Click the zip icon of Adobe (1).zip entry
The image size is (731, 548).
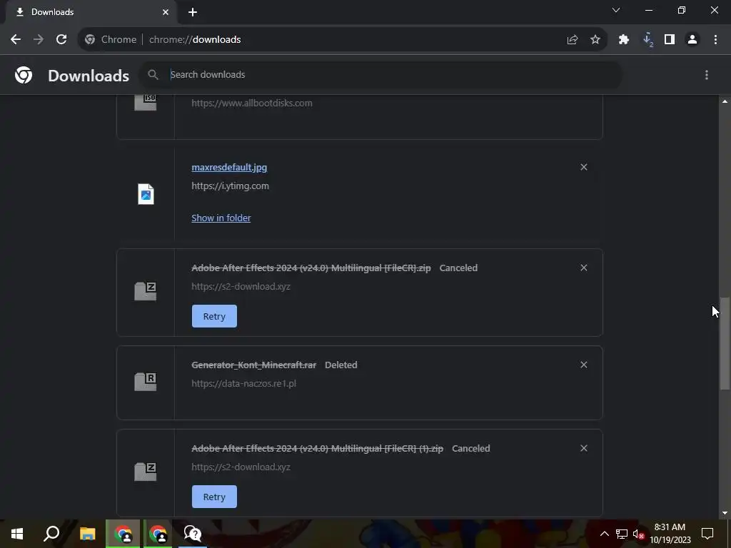tap(146, 472)
